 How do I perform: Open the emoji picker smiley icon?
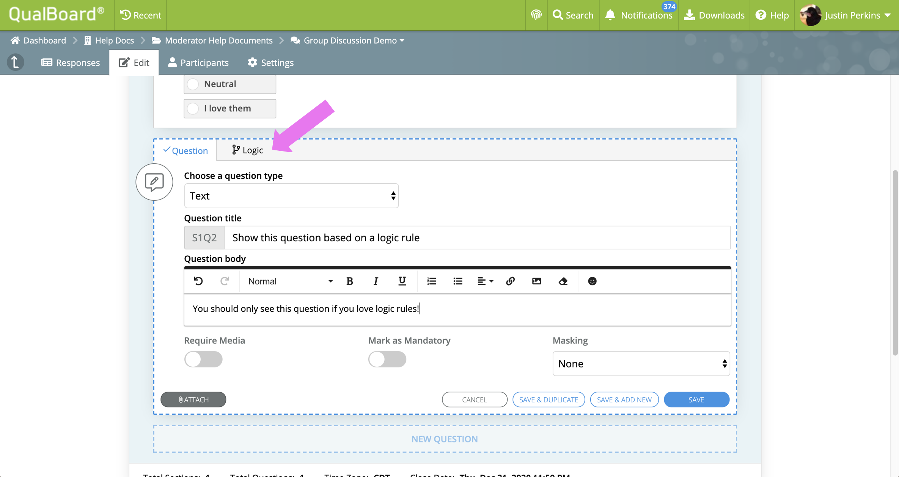(x=592, y=281)
